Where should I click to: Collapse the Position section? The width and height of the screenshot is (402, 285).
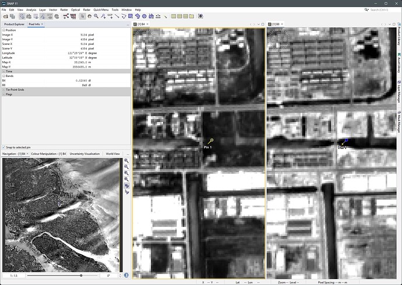point(3,30)
